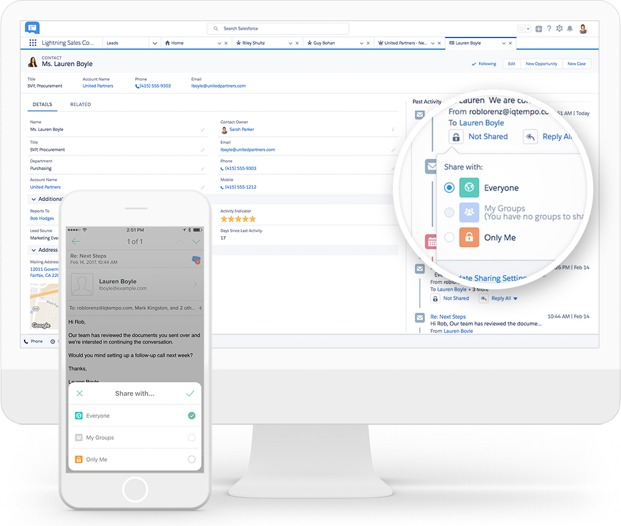Open the setup gear icon
Viewport: 621px width, 526px height.
559,29
